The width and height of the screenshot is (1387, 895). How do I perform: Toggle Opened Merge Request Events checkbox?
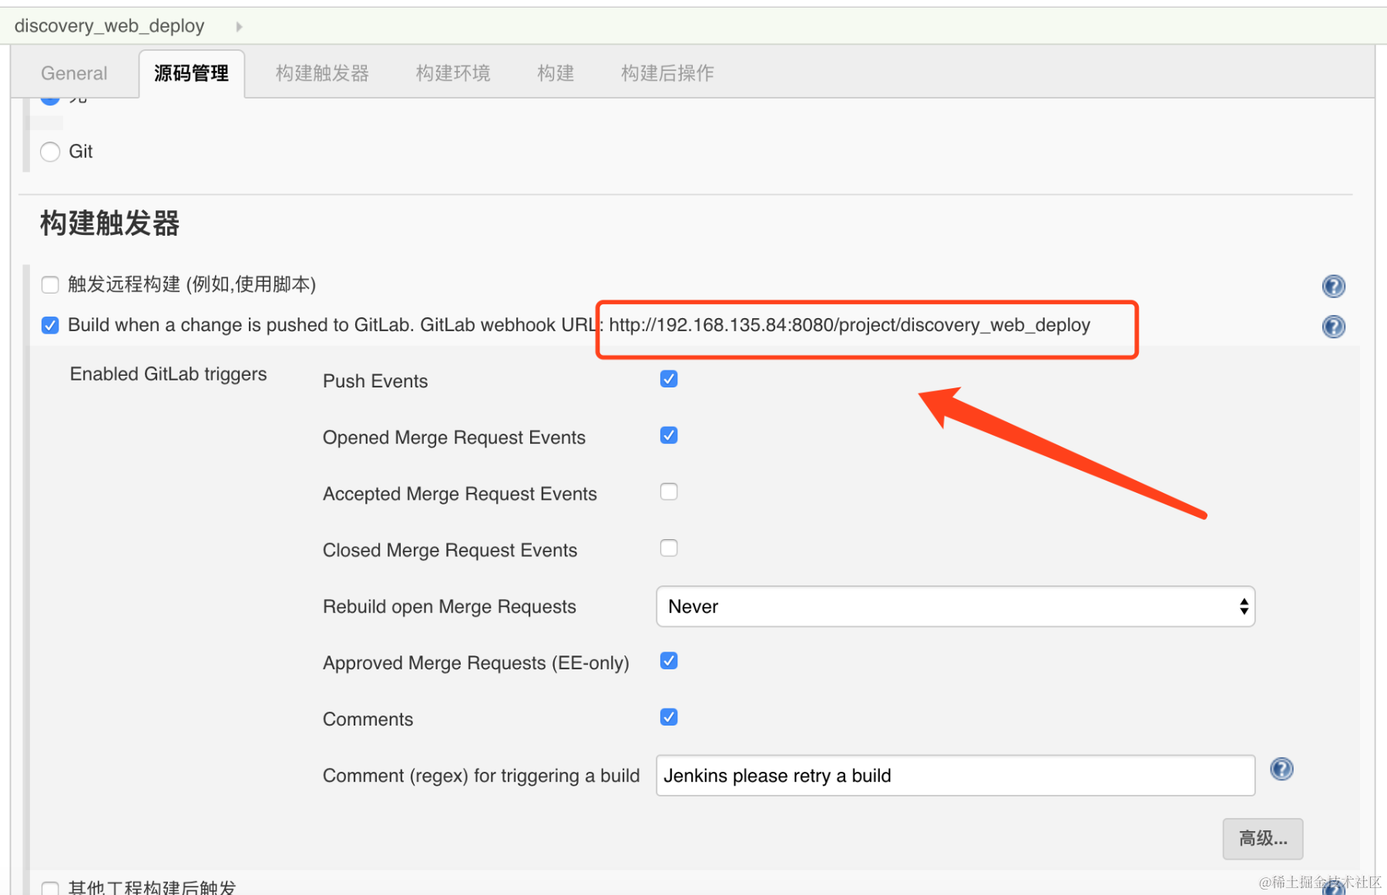point(669,435)
